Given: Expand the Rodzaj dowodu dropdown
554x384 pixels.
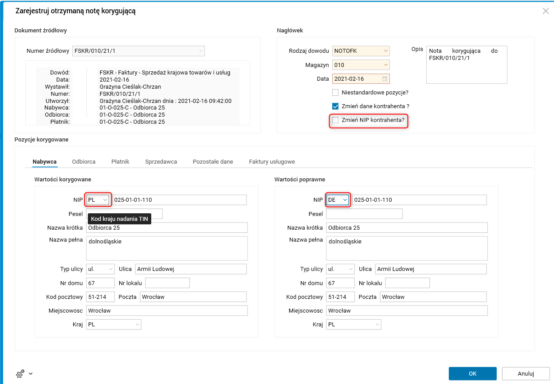Looking at the screenshot, I should click(x=385, y=51).
